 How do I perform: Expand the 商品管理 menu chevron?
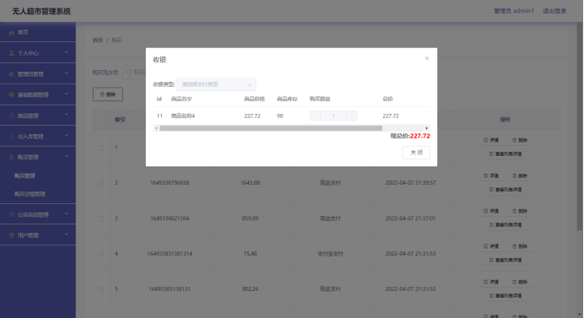[x=67, y=115]
